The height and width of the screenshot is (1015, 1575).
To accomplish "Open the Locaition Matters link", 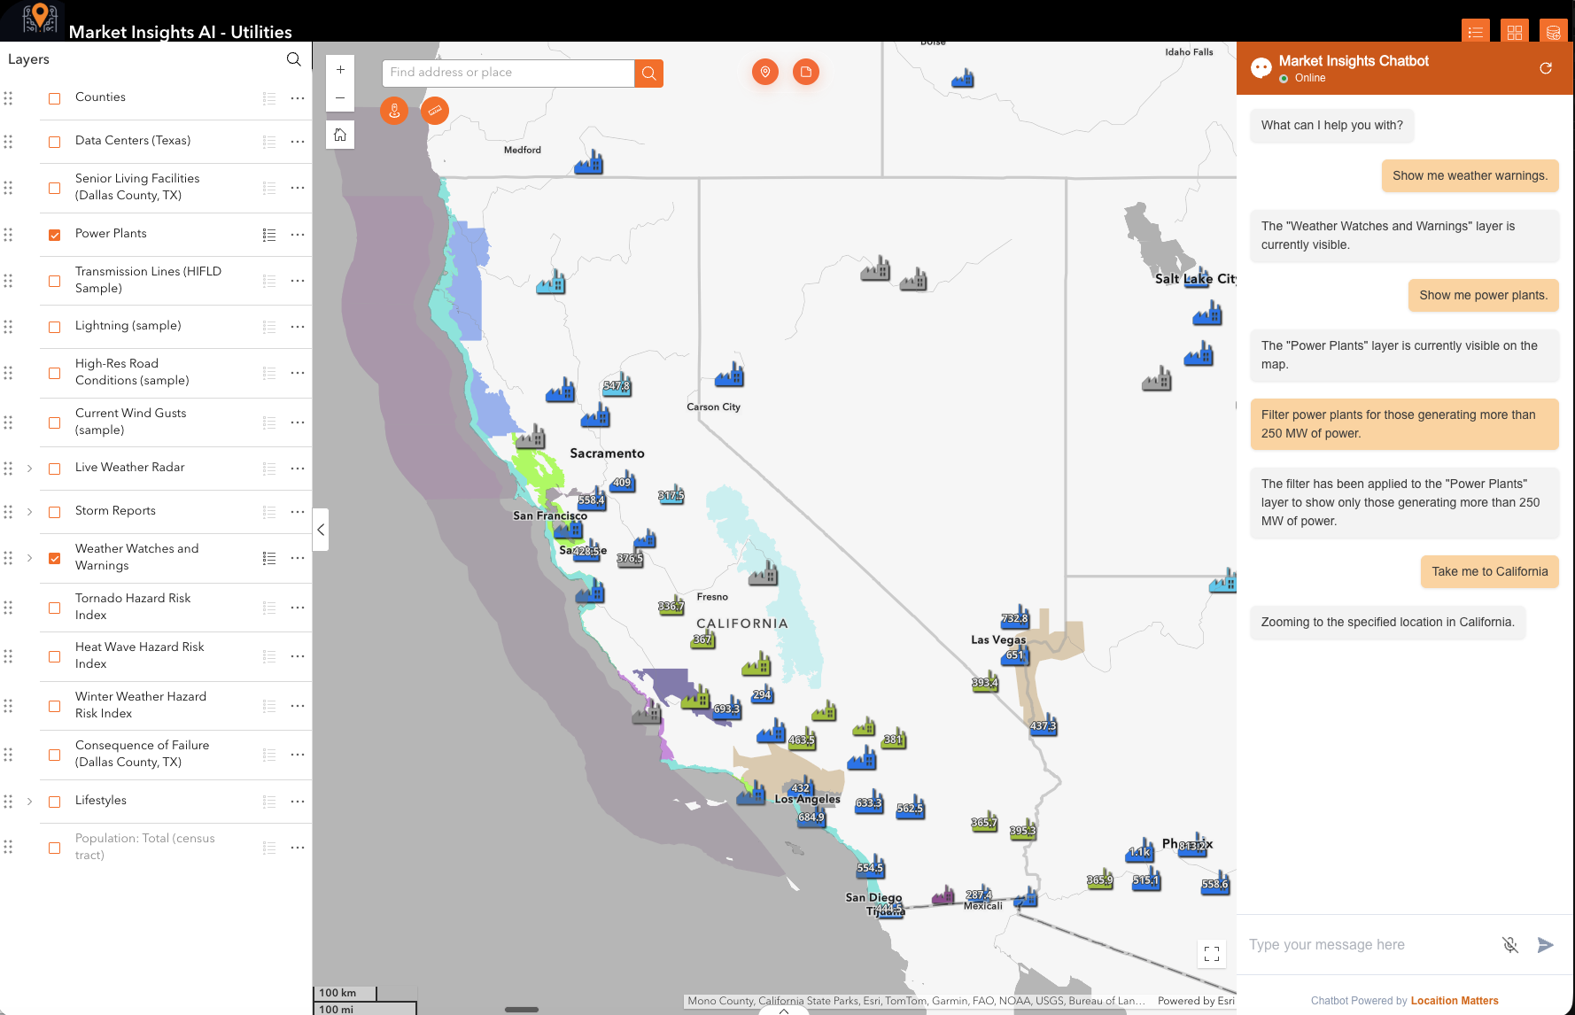I will (x=1455, y=1001).
